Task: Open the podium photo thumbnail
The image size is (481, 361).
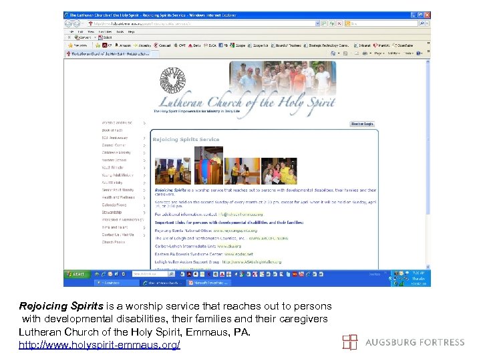Action: (x=208, y=166)
